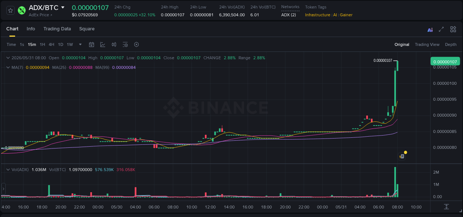Expand more time intervals dropdown arrow

(x=80, y=44)
